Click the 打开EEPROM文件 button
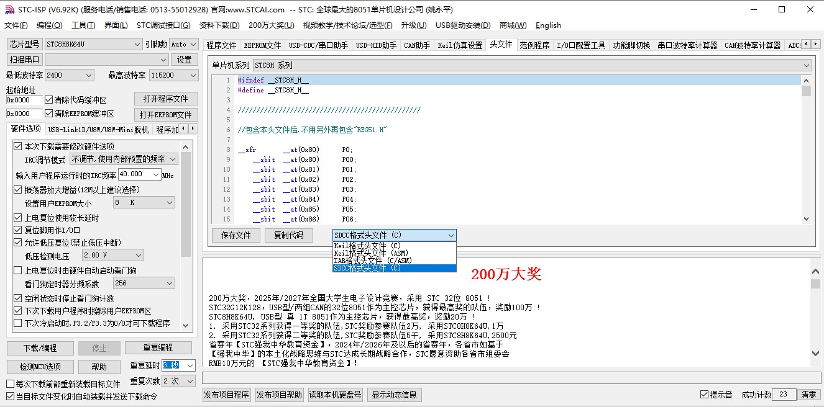 click(166, 115)
